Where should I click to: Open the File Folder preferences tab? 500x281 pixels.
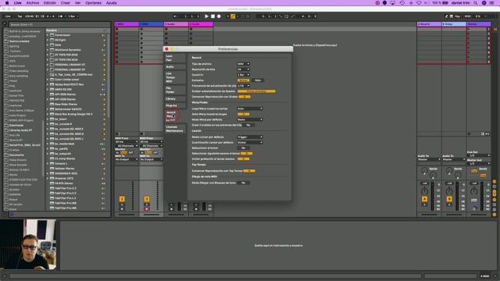(175, 91)
